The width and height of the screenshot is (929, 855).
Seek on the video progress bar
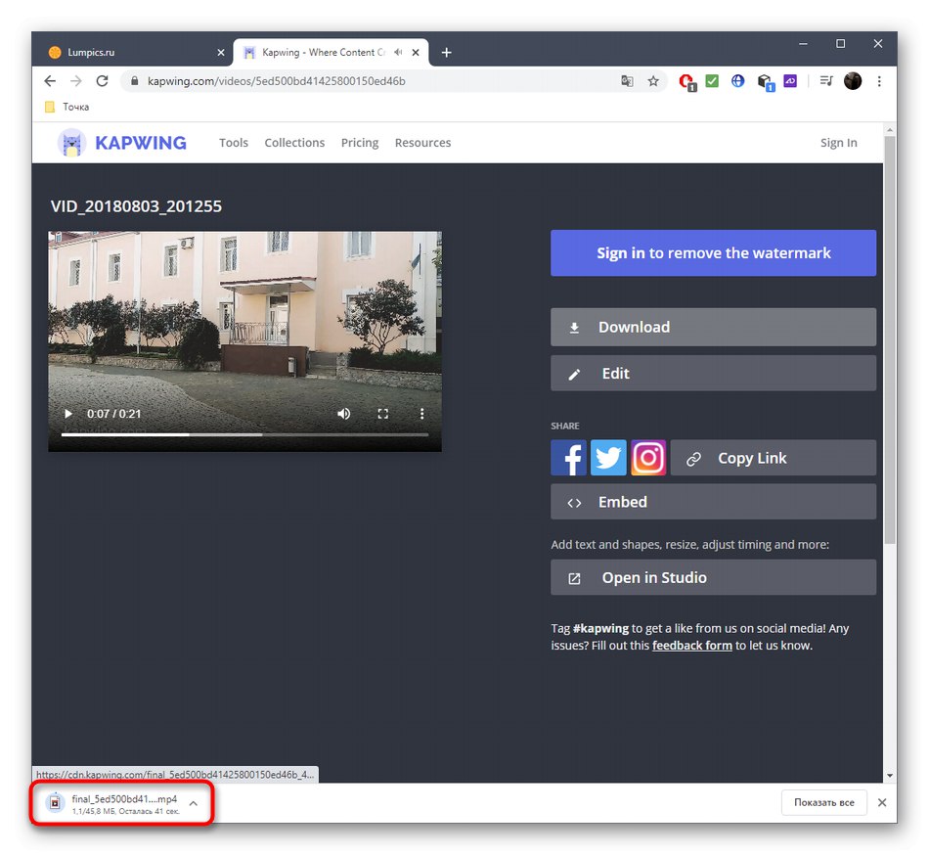click(x=244, y=434)
